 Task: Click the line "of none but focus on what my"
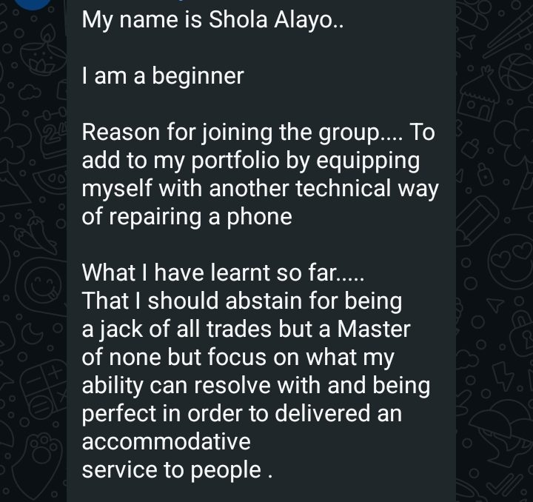(x=238, y=358)
